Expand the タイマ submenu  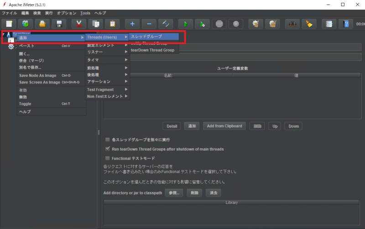tap(107, 60)
